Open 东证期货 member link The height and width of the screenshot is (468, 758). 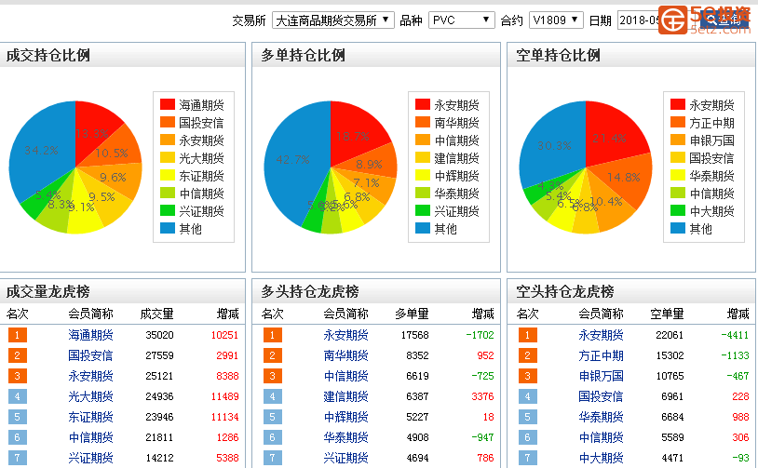(90, 417)
